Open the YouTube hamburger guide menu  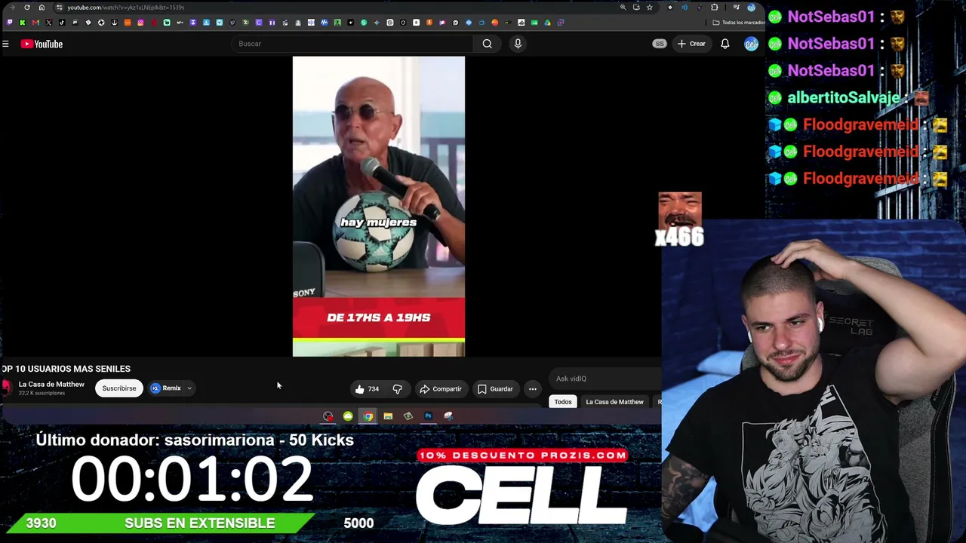tap(5, 44)
